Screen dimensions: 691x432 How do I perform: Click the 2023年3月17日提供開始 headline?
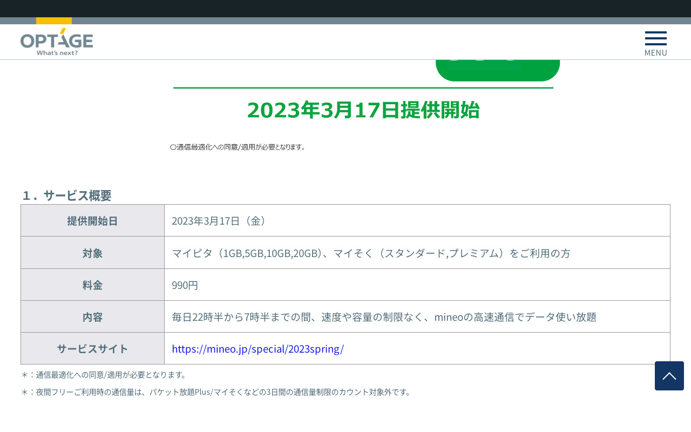363,110
